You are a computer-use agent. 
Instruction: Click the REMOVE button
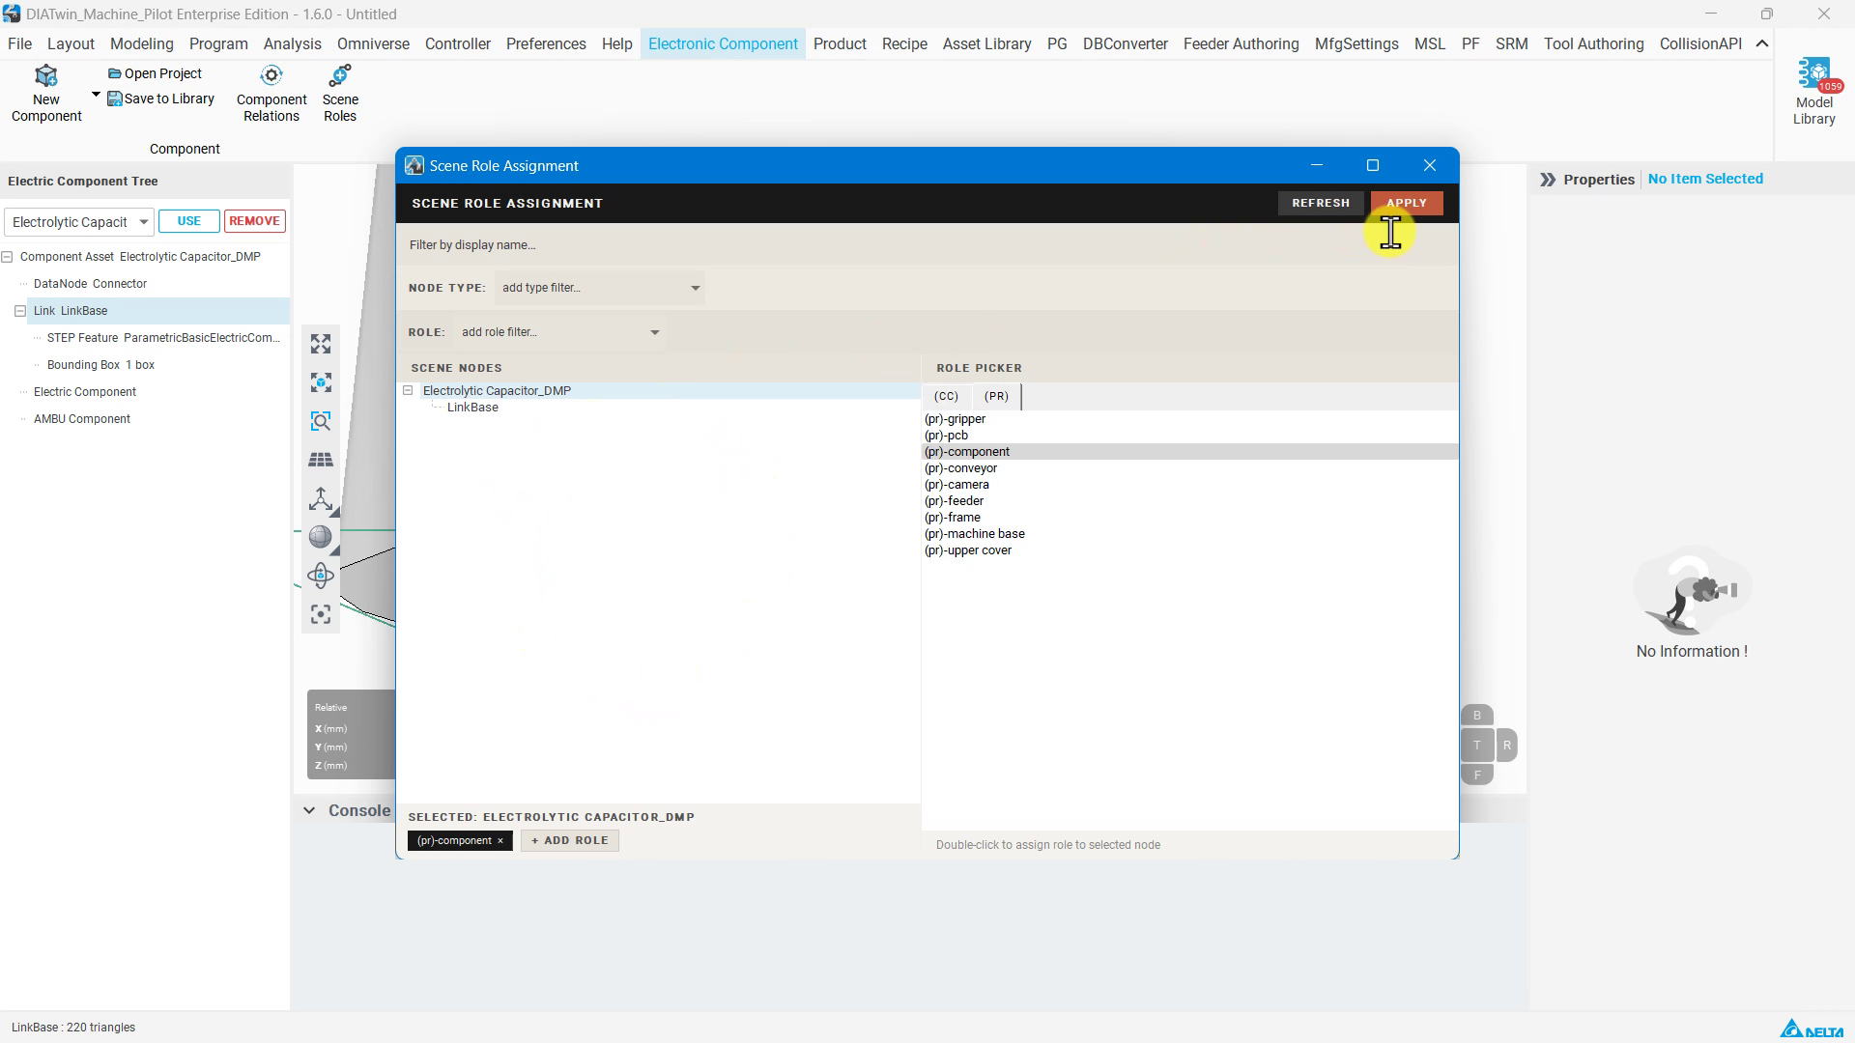click(x=254, y=221)
